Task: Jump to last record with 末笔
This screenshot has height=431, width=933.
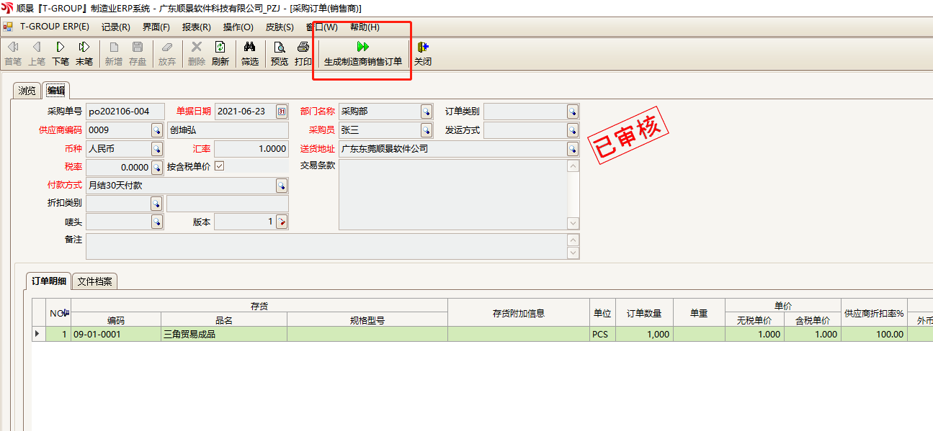Action: 84,47
